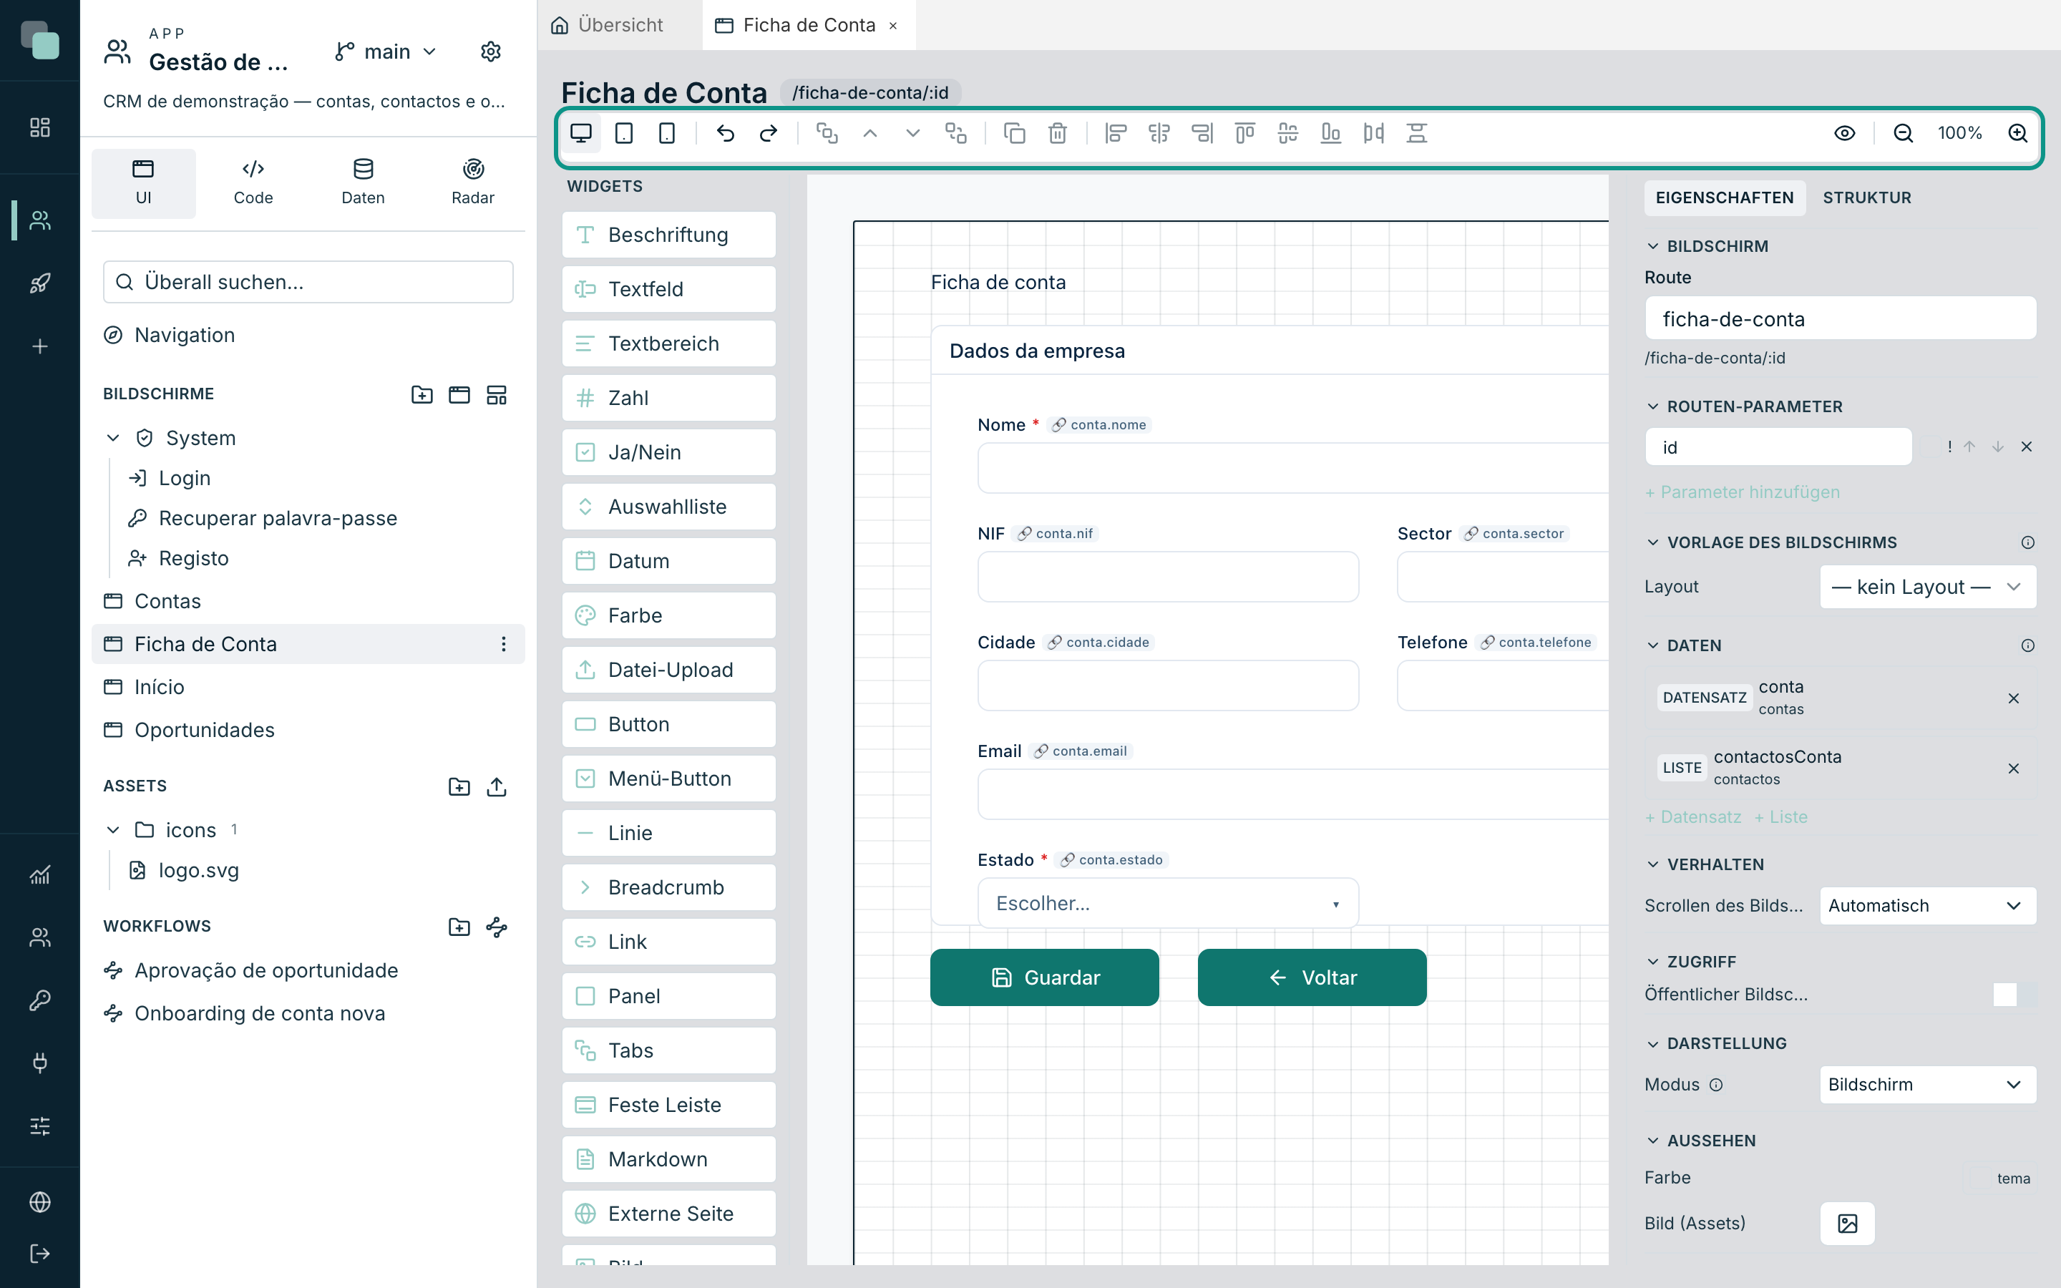Toggle the preview eye icon

1844,133
